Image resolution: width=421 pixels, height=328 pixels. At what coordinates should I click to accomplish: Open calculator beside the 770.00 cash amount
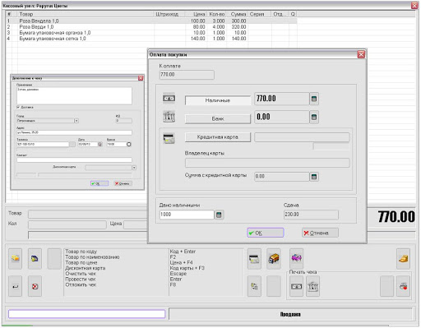314,99
